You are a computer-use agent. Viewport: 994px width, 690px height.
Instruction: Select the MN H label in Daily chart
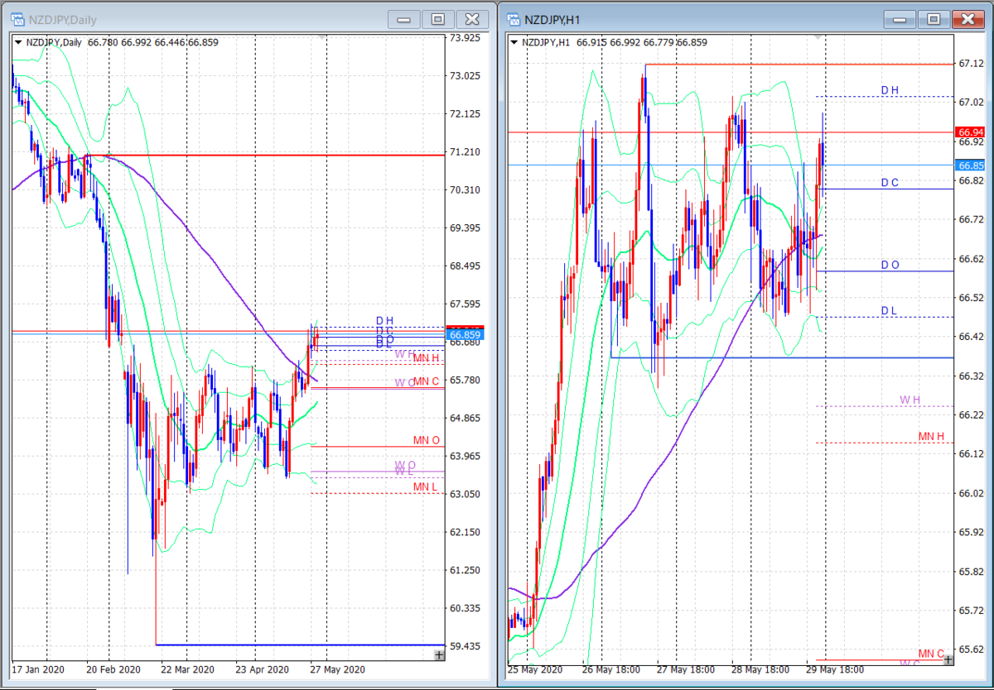tap(426, 357)
